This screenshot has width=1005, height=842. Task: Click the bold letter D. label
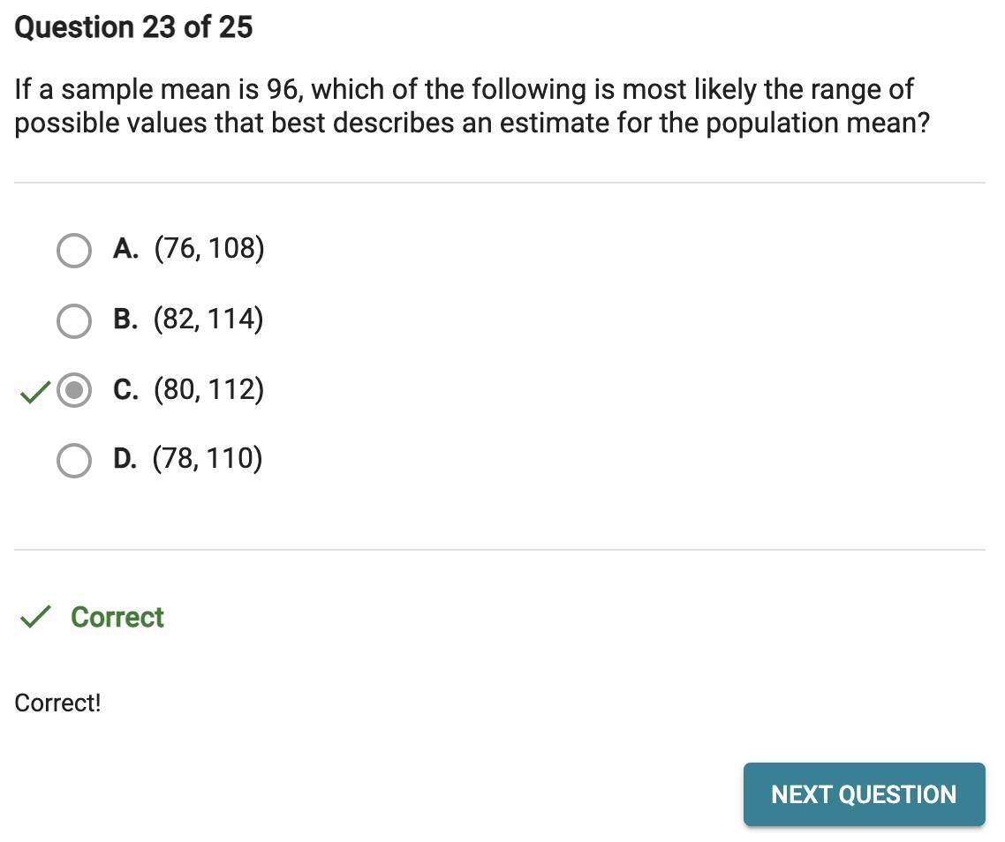click(x=125, y=459)
